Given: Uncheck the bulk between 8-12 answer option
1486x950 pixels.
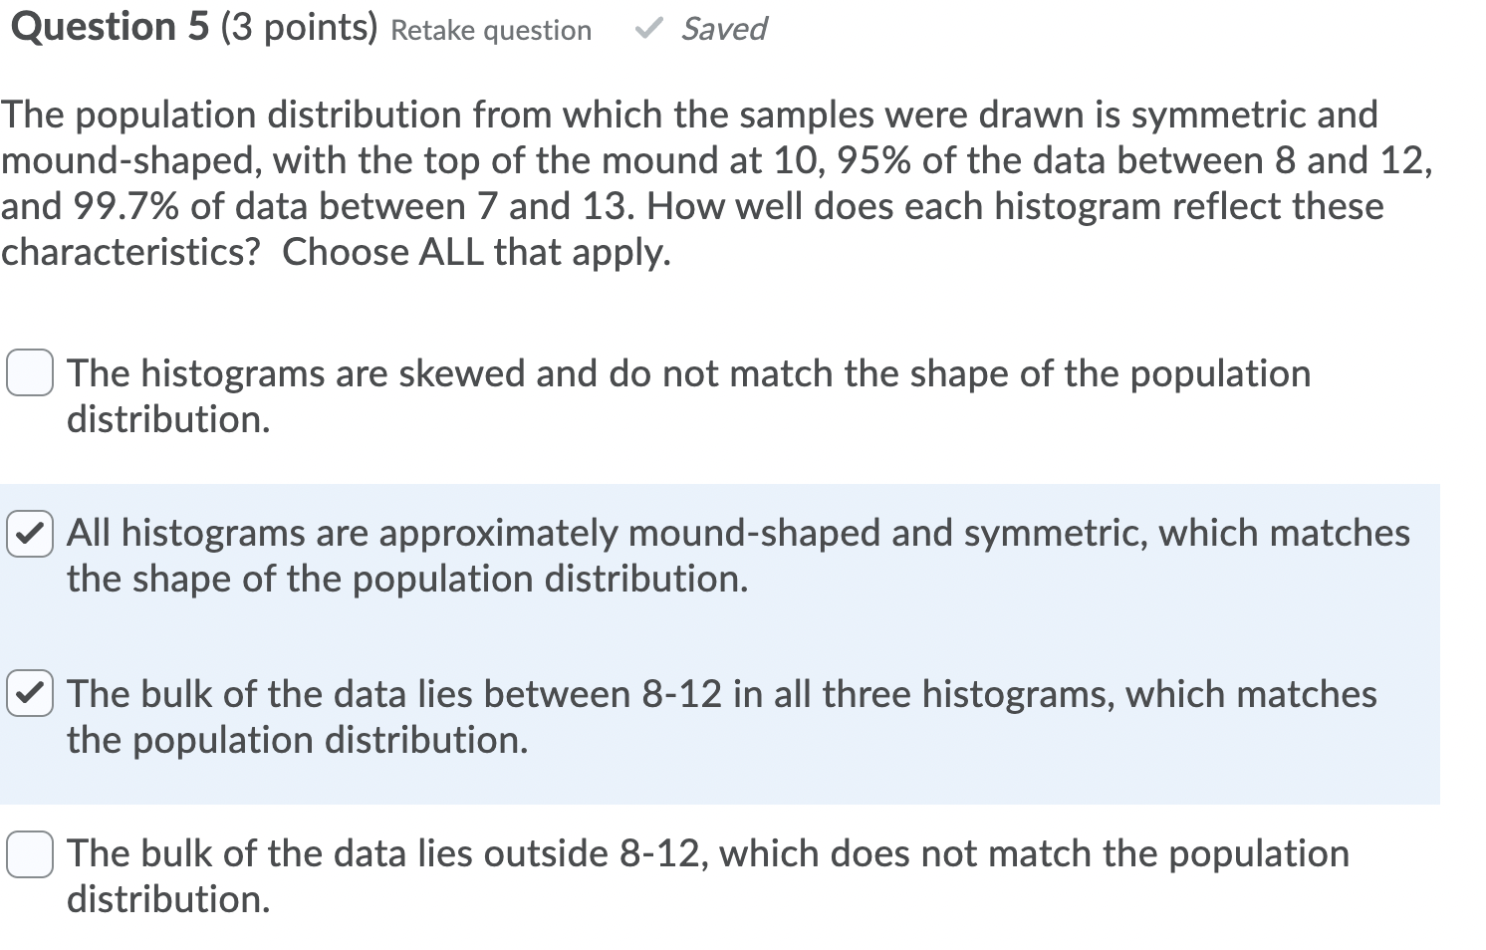Looking at the screenshot, I should 31,694.
